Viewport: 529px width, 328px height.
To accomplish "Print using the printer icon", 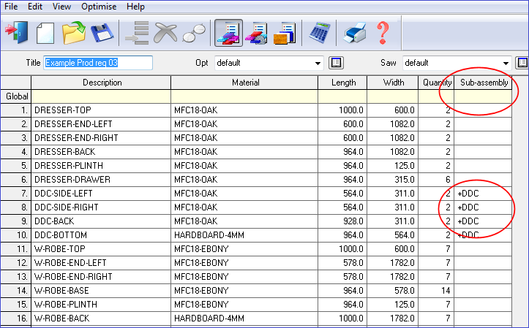I will (355, 33).
